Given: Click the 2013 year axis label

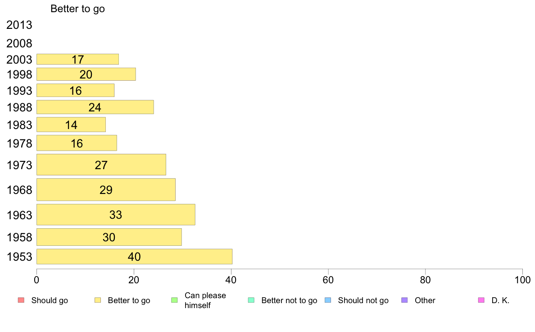Looking at the screenshot, I should [19, 25].
